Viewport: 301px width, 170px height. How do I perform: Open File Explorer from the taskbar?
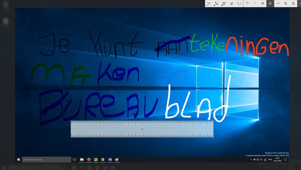(82, 160)
